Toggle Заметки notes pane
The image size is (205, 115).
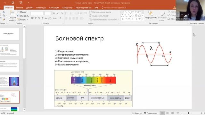click(137, 113)
